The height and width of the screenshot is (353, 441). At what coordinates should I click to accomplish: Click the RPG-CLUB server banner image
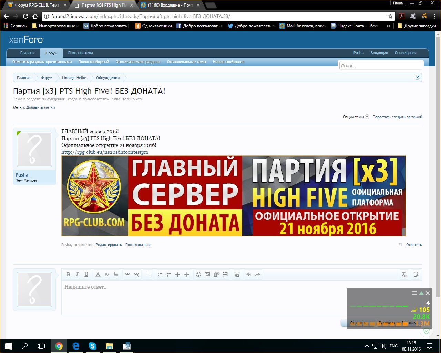pyautogui.click(x=233, y=196)
